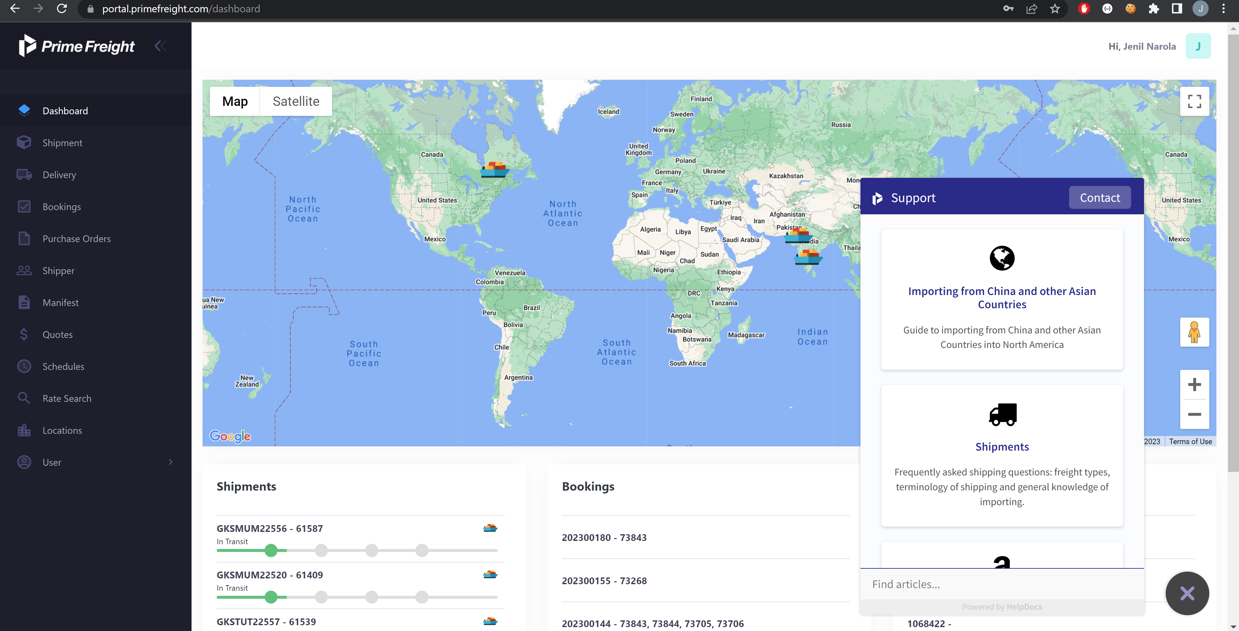Click the Locations building icon

tap(24, 430)
